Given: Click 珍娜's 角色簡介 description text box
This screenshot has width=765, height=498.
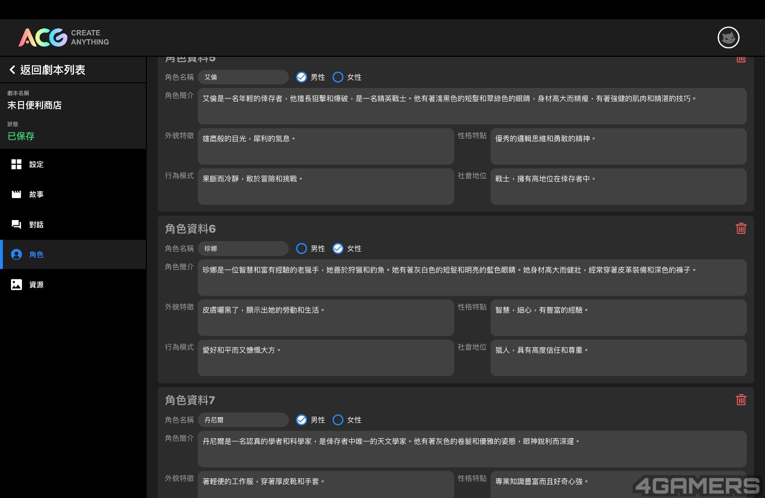Looking at the screenshot, I should [472, 277].
